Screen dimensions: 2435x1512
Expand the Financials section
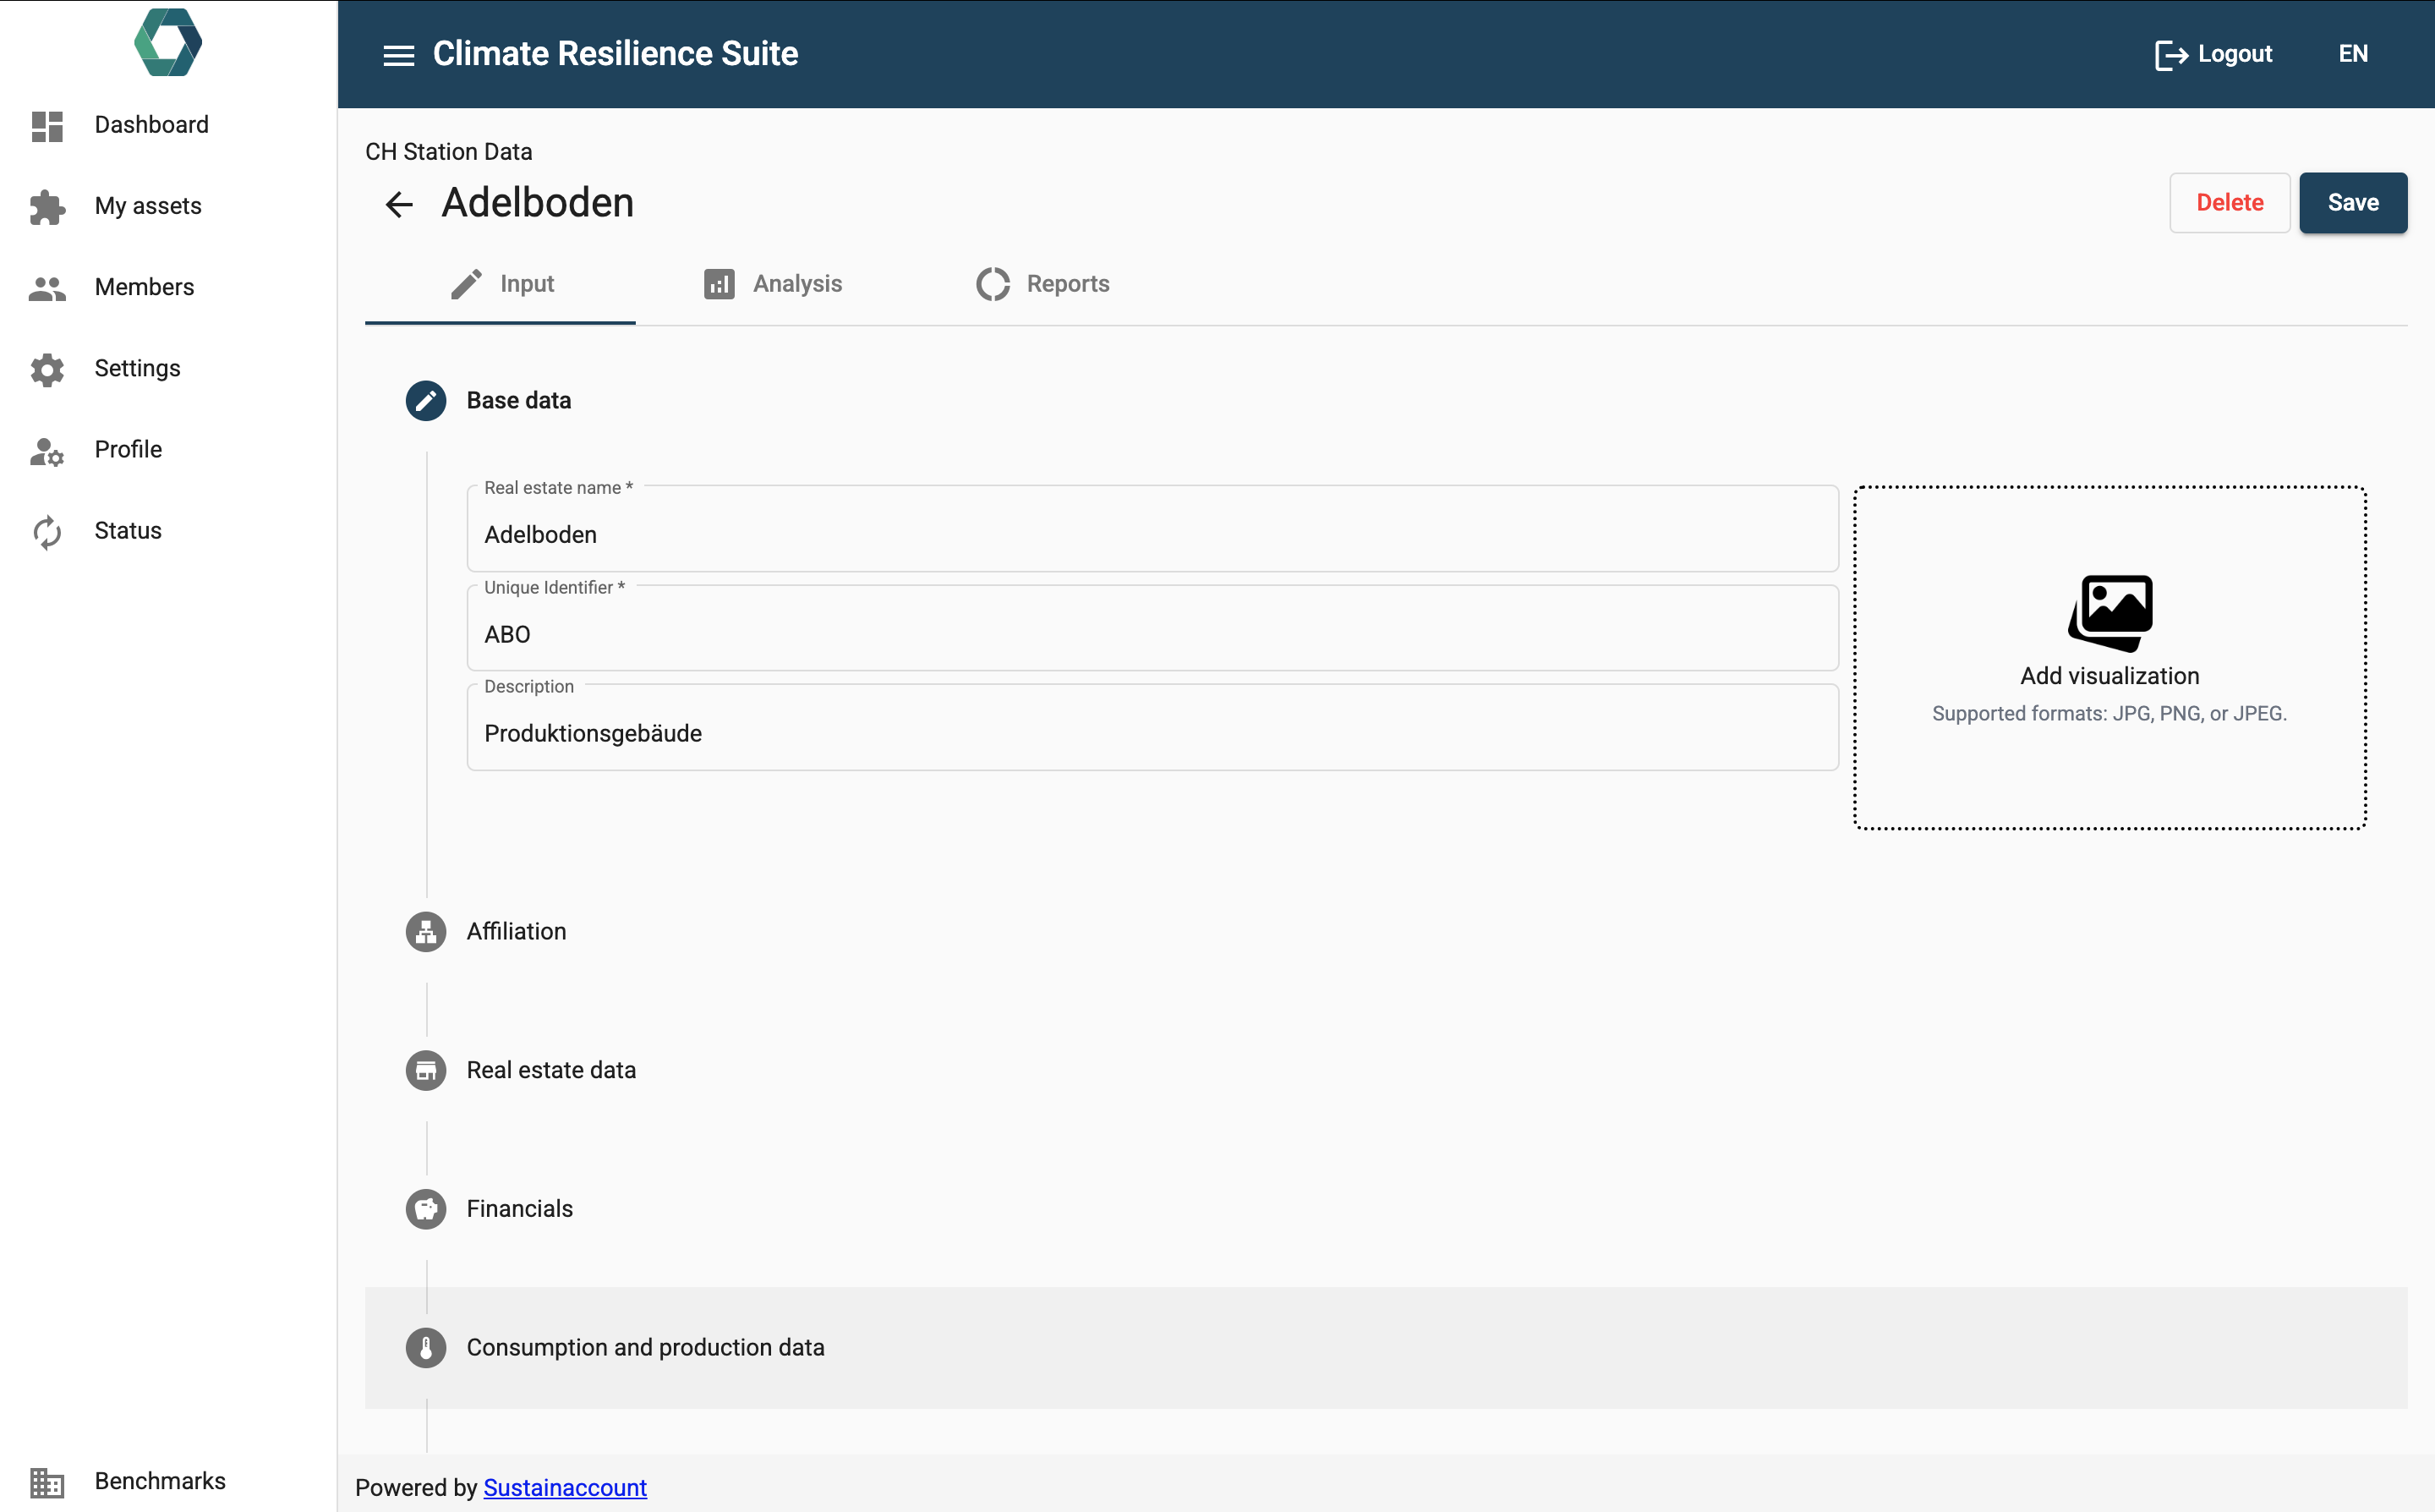[x=519, y=1209]
